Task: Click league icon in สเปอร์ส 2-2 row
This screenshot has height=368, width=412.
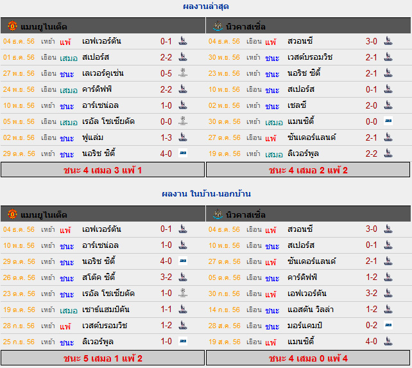Action: [183, 57]
